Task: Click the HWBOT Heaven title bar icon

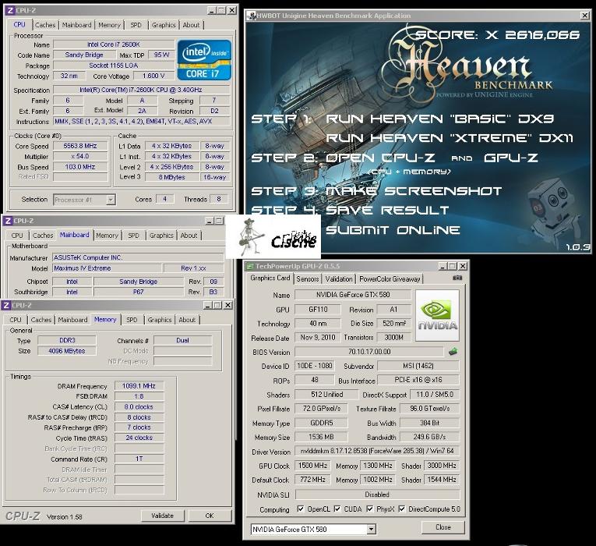Action: click(x=251, y=16)
